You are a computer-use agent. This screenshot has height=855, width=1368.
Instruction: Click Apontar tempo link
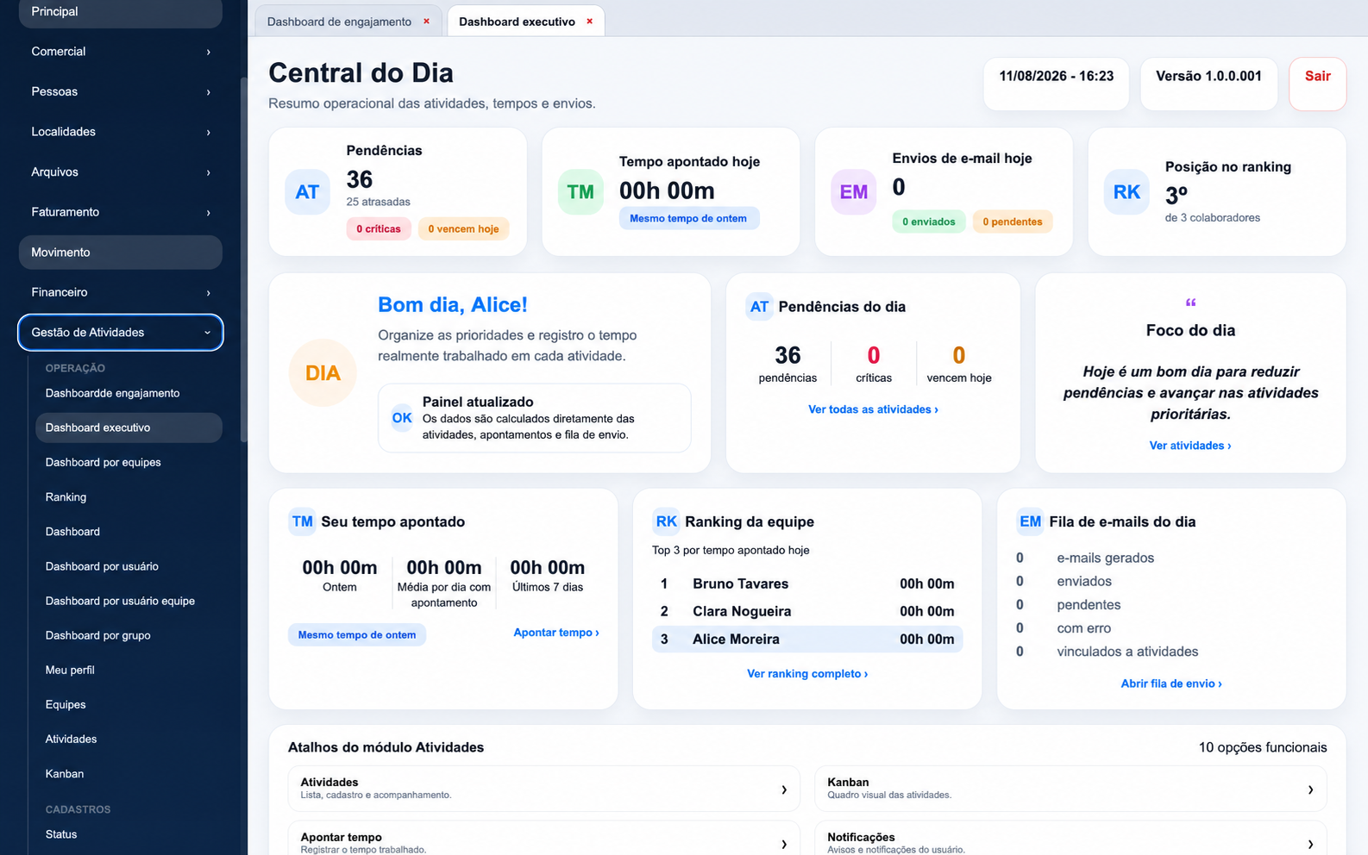coord(556,633)
